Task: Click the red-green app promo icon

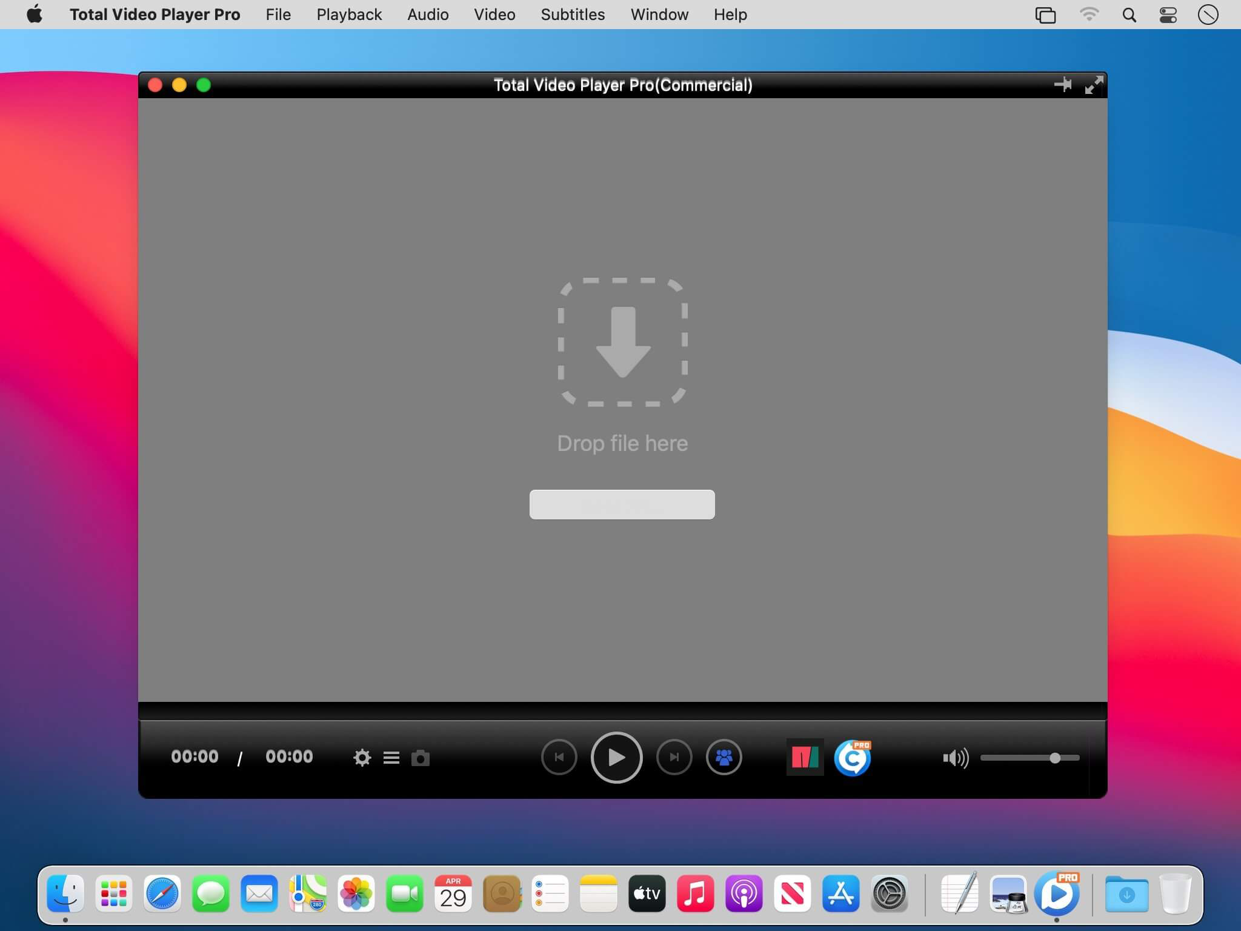Action: (805, 756)
